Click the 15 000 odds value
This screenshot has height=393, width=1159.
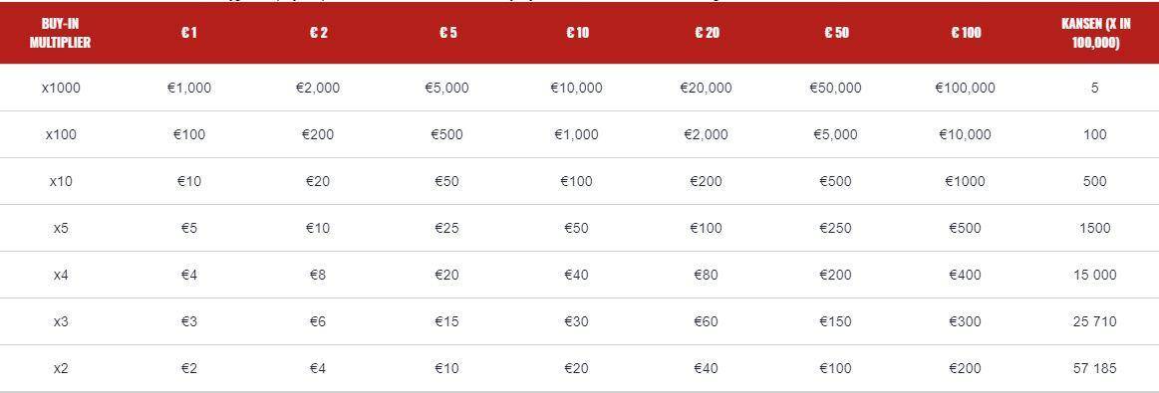tap(1094, 275)
